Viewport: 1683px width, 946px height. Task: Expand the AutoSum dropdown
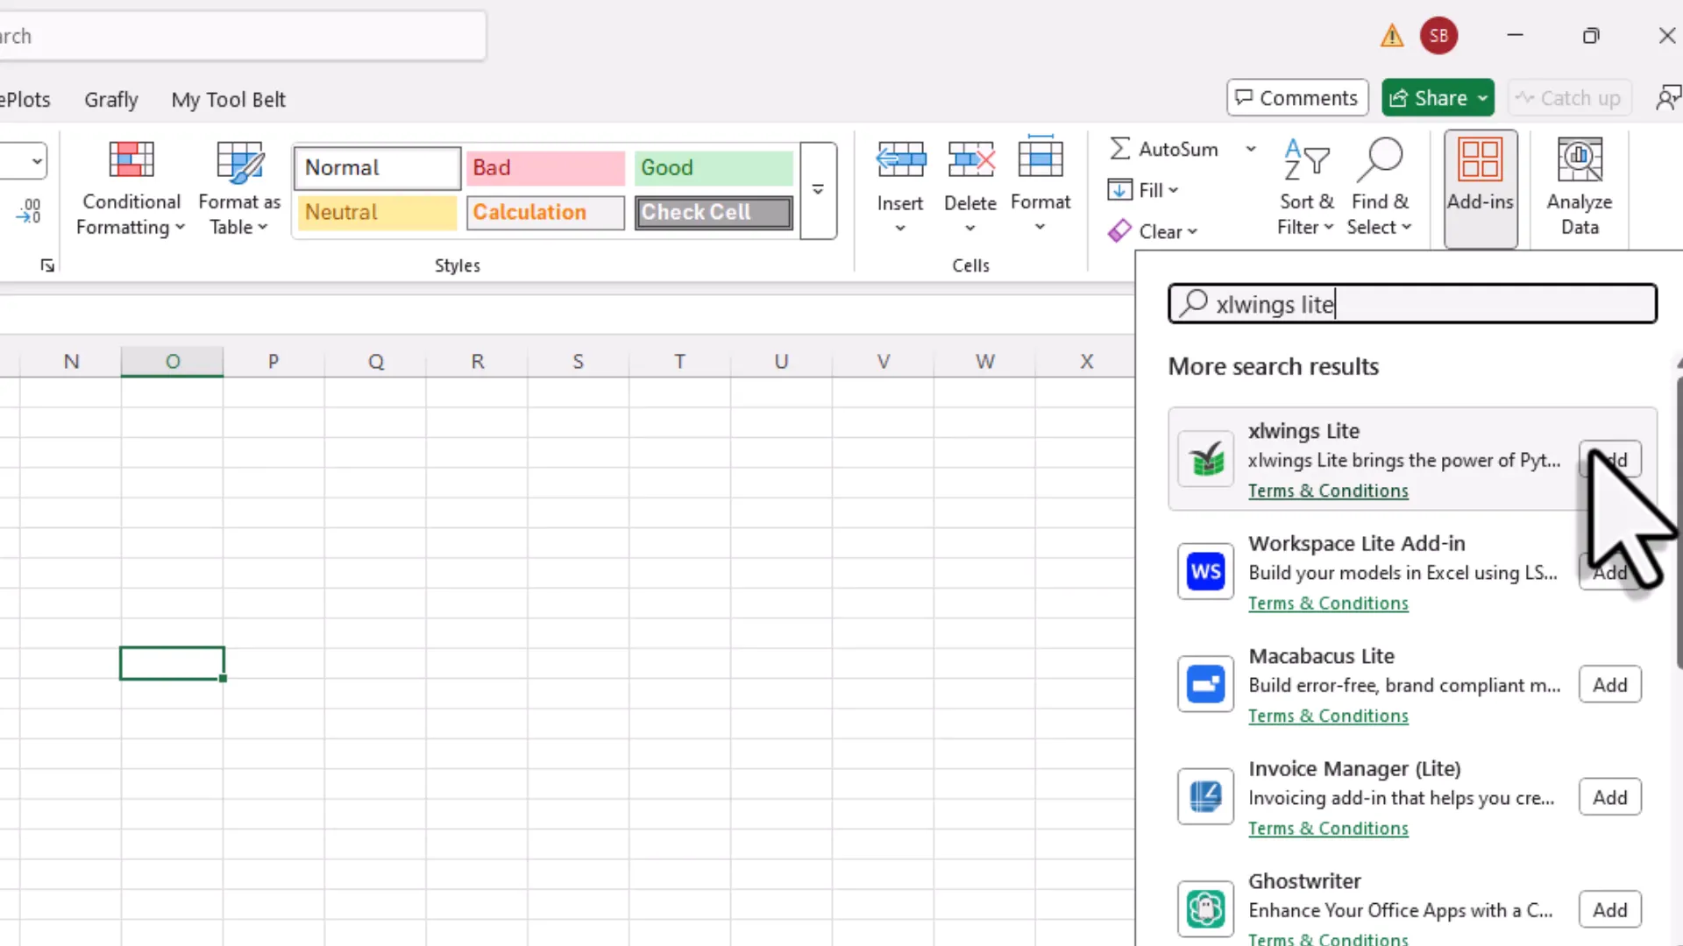(1251, 149)
